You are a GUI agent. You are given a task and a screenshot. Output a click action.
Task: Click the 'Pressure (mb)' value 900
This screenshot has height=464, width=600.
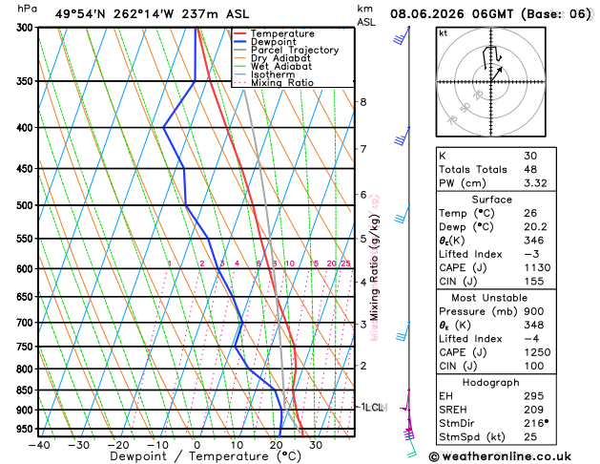point(534,311)
